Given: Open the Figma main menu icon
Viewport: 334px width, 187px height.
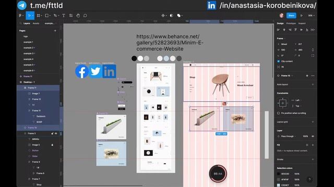Looking at the screenshot, I should [x=20, y=16].
